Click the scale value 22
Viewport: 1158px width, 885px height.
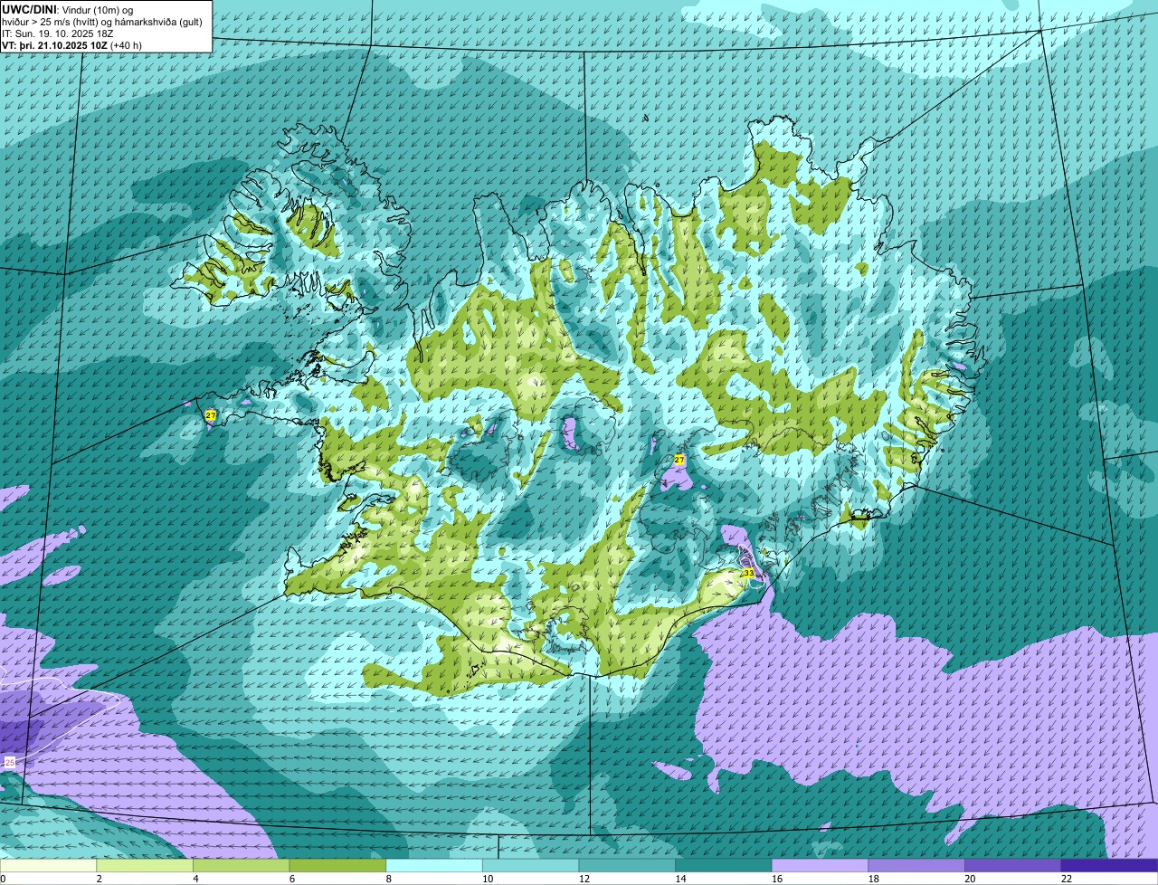1067,879
